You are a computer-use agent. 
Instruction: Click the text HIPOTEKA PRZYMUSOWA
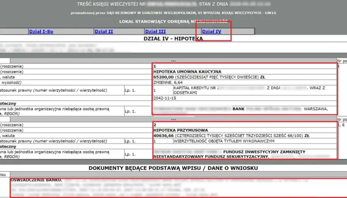[181, 130]
